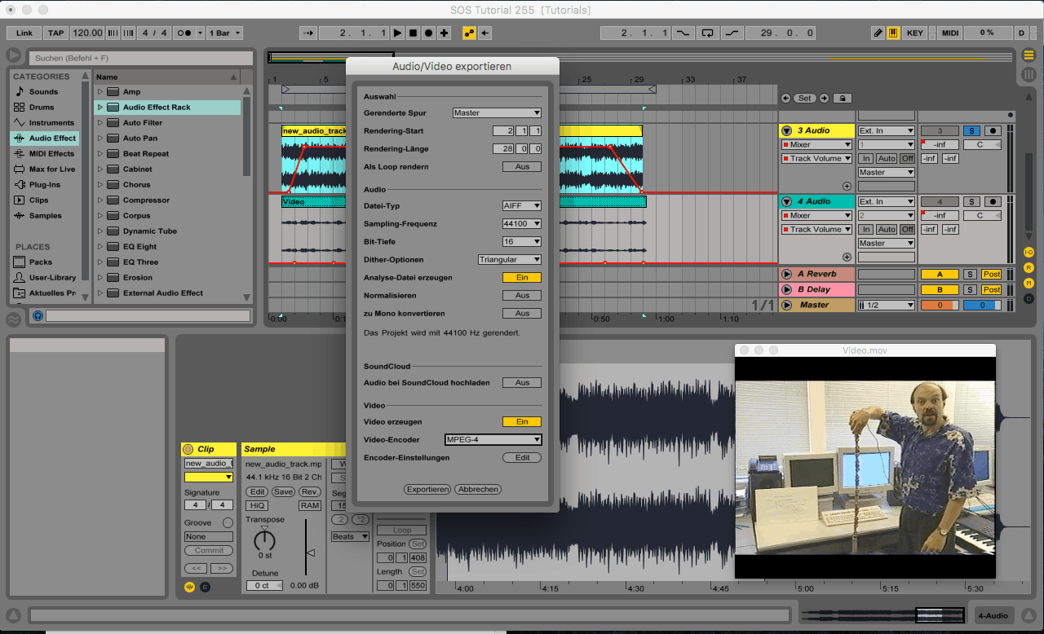Select Packs under Places

point(40,262)
